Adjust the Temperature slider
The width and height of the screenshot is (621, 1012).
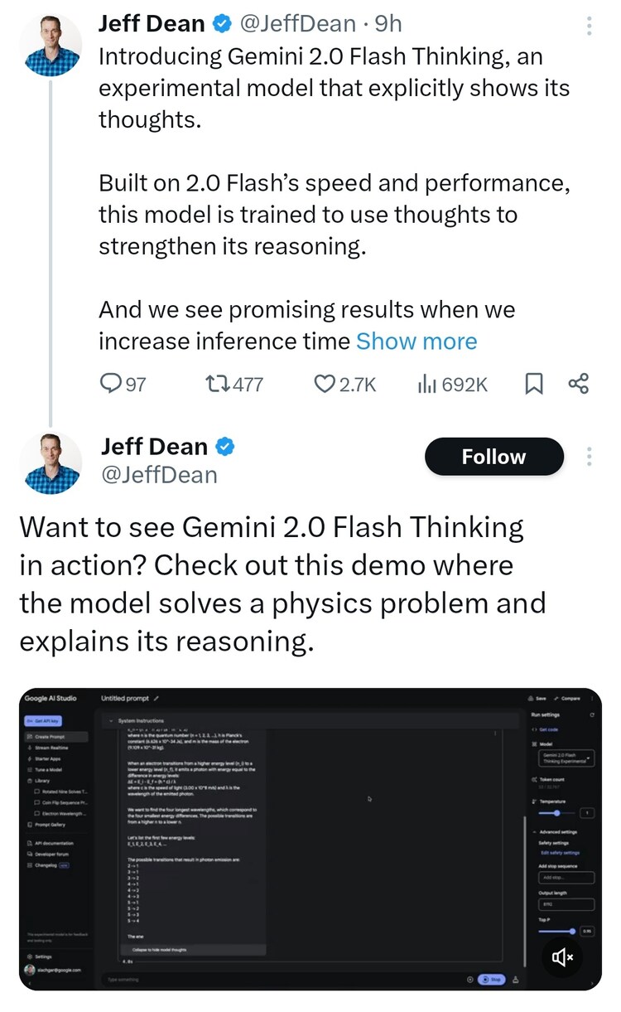pyautogui.click(x=557, y=813)
